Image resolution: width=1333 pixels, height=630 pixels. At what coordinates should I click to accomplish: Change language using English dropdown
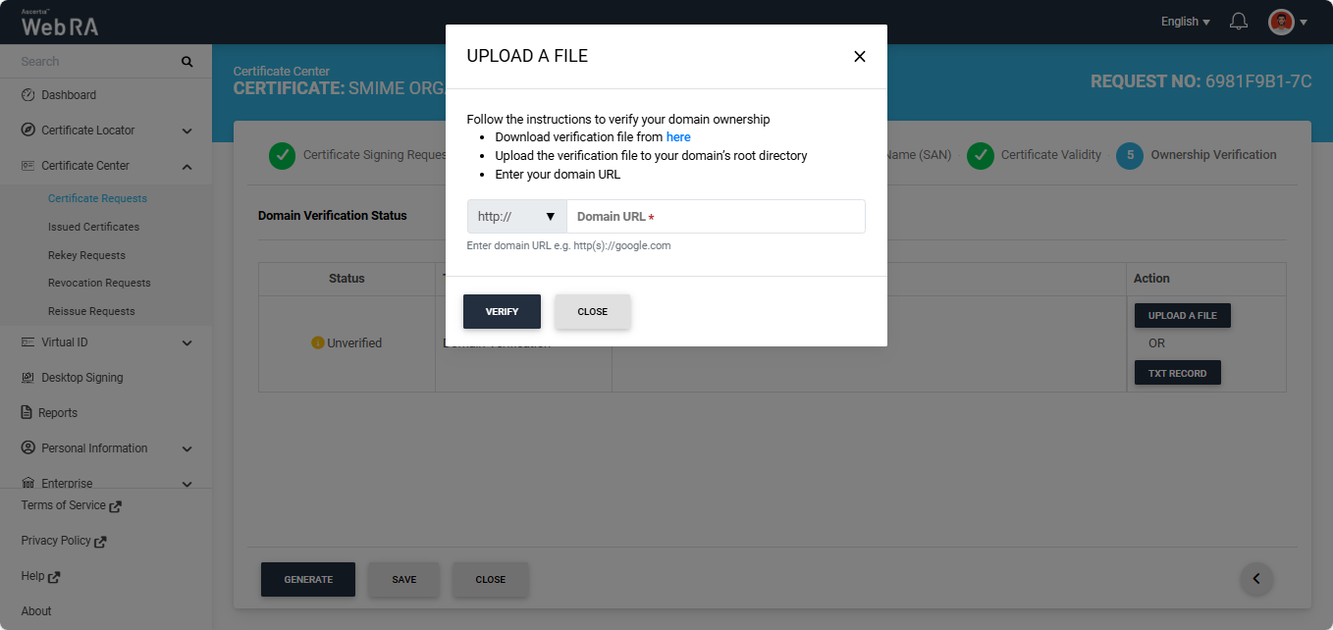coord(1185,22)
